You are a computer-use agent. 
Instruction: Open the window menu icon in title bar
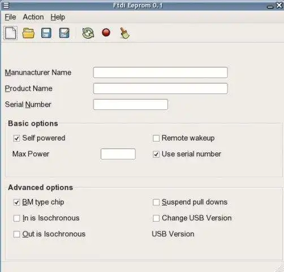pos(6,5)
